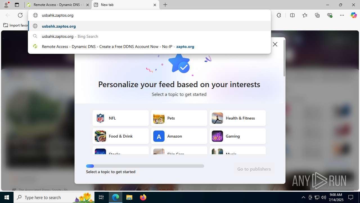The width and height of the screenshot is (360, 203).
Task: Click the Amazon 'A' logo icon
Action: pos(159,136)
